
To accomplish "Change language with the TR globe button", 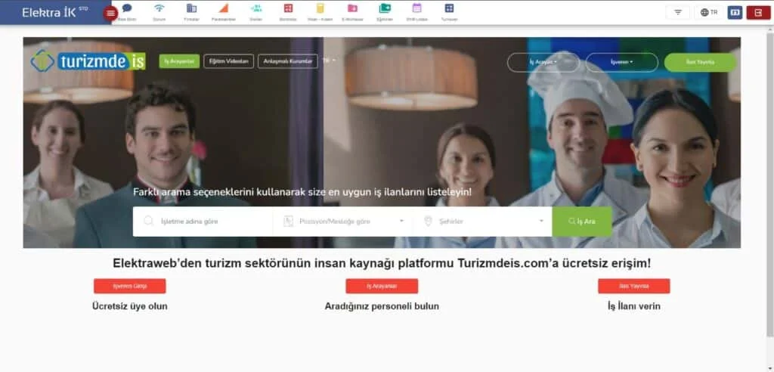I will point(709,12).
